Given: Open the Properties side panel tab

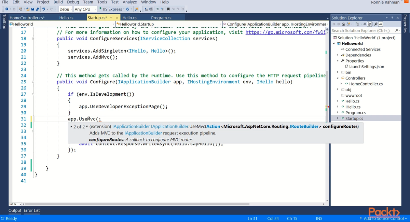Looking at the screenshot, I should tap(406, 23).
